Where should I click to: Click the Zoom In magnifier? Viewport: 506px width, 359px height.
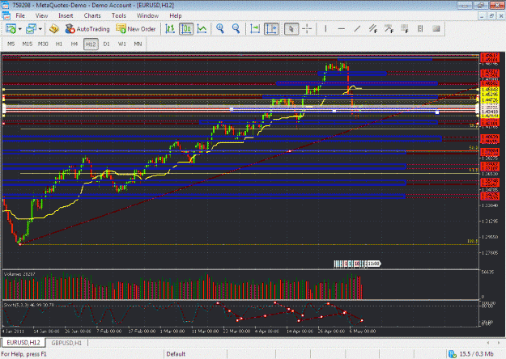click(220, 29)
